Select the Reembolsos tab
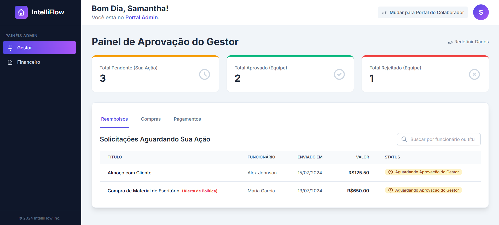The height and width of the screenshot is (225, 499). [x=114, y=119]
